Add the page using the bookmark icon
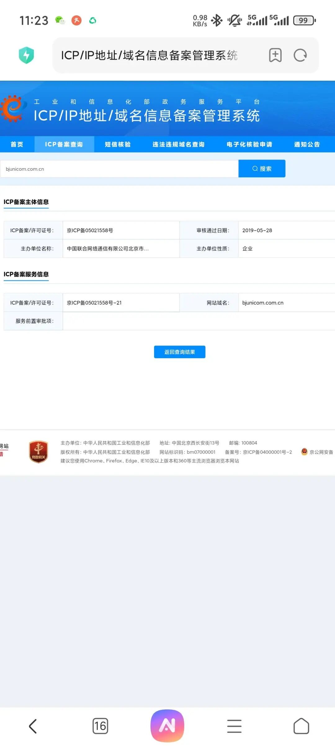335x746 pixels. pos(275,55)
